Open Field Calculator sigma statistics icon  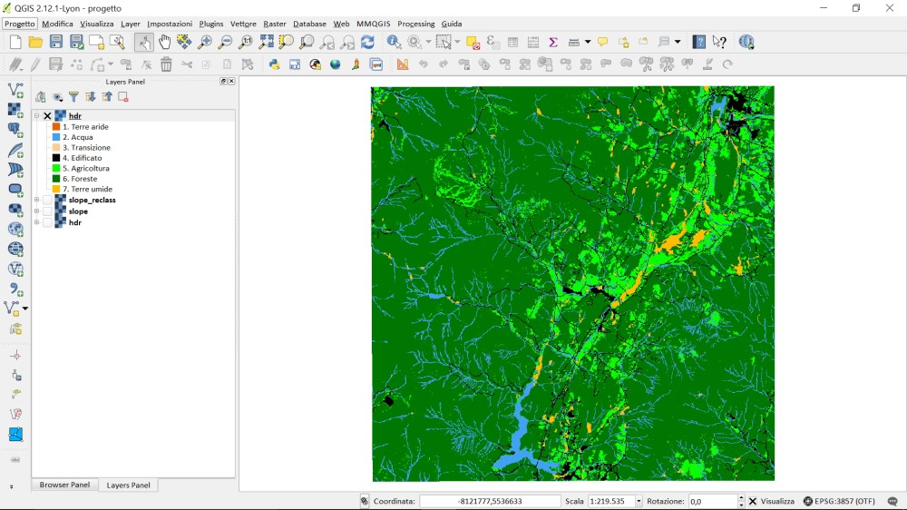click(552, 42)
